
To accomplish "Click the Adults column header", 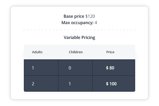I will pyautogui.click(x=37, y=52).
